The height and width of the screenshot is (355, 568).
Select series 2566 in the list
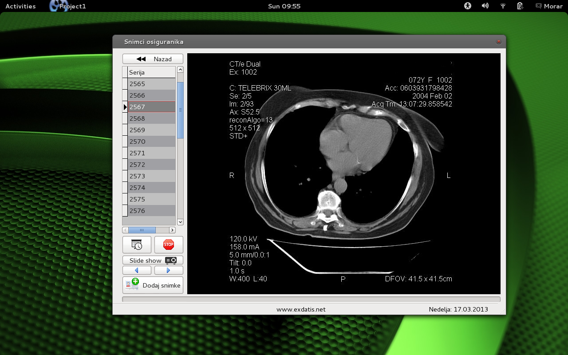coord(152,95)
